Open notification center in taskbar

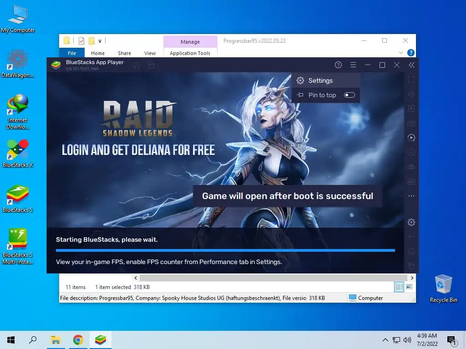(451, 340)
